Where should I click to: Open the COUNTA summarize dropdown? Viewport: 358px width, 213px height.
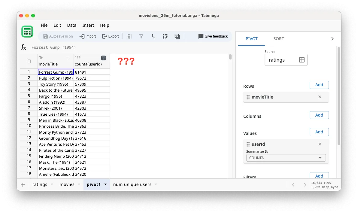[285, 158]
